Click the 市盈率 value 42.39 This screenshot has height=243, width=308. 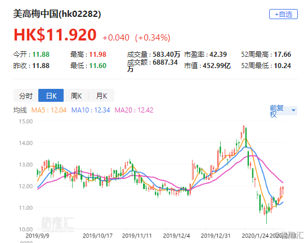(x=218, y=55)
